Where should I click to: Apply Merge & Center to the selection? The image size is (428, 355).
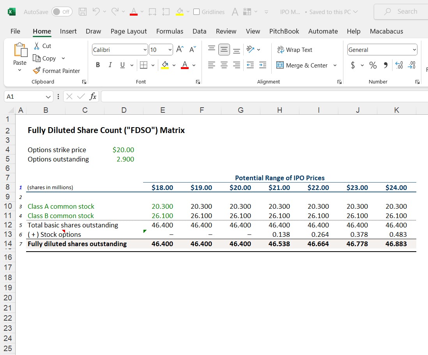(303, 65)
